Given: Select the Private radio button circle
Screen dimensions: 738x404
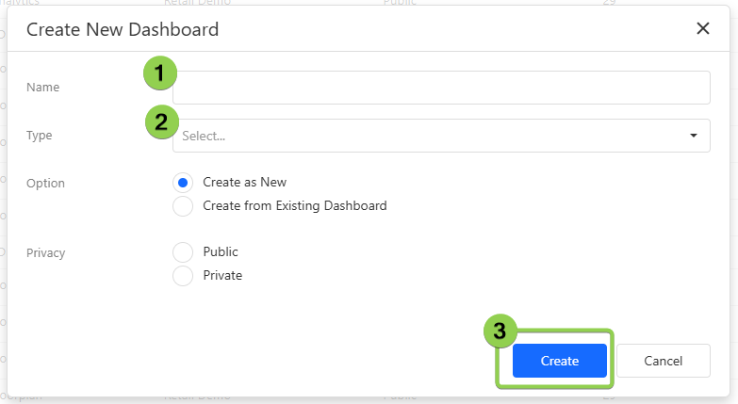Looking at the screenshot, I should 184,276.
